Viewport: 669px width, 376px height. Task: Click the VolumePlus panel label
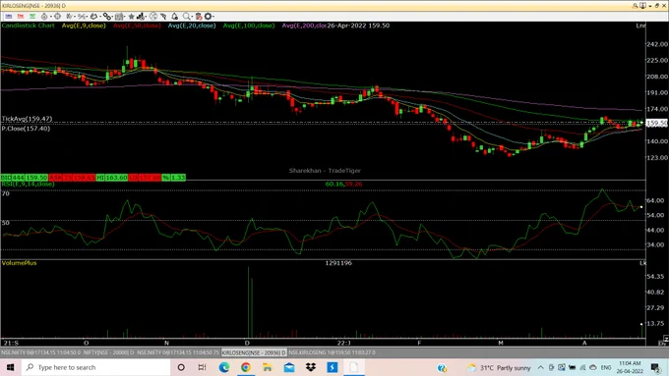tap(20, 263)
